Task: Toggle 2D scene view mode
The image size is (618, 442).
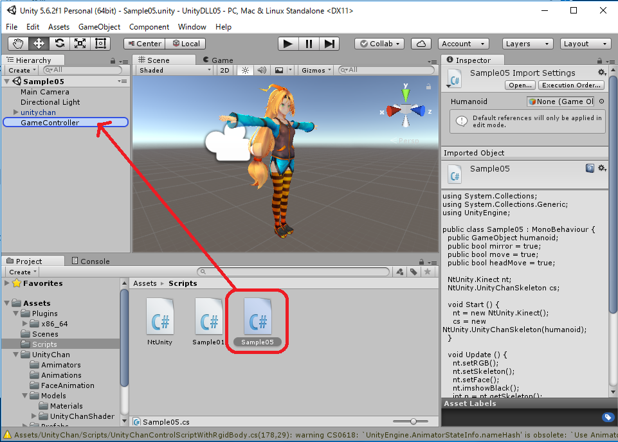Action: pos(224,70)
